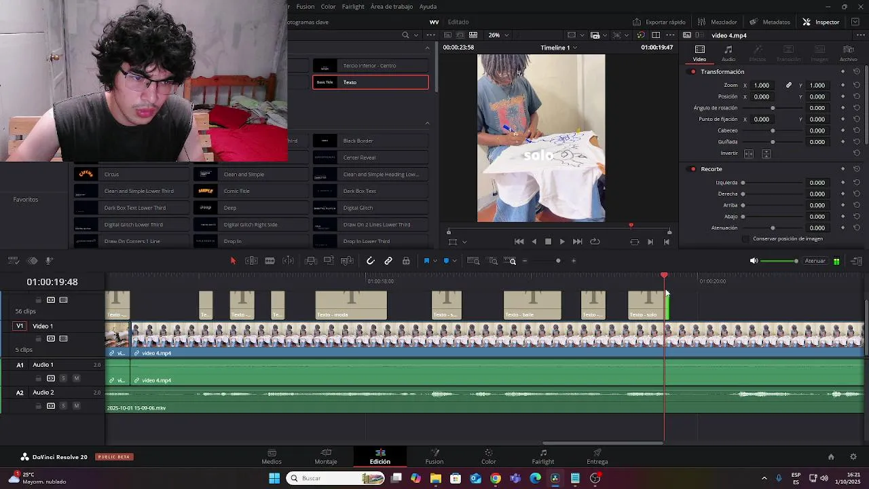Toggle the position lock padlock icon

(406, 261)
